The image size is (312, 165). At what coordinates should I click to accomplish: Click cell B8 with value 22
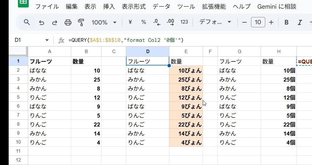(x=86, y=124)
